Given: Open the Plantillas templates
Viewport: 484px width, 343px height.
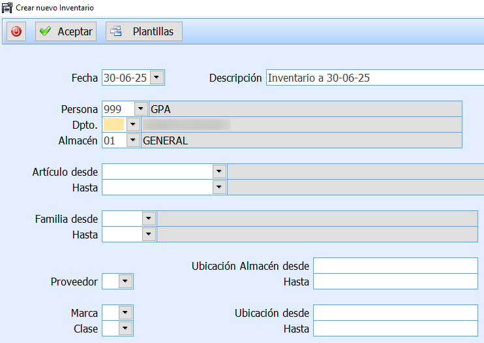Looking at the screenshot, I should point(144,31).
